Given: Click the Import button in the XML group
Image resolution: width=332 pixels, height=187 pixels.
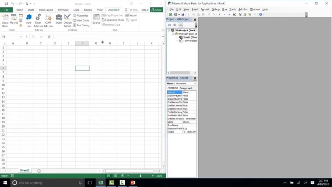Looking at the screenshot, I should [132, 15].
